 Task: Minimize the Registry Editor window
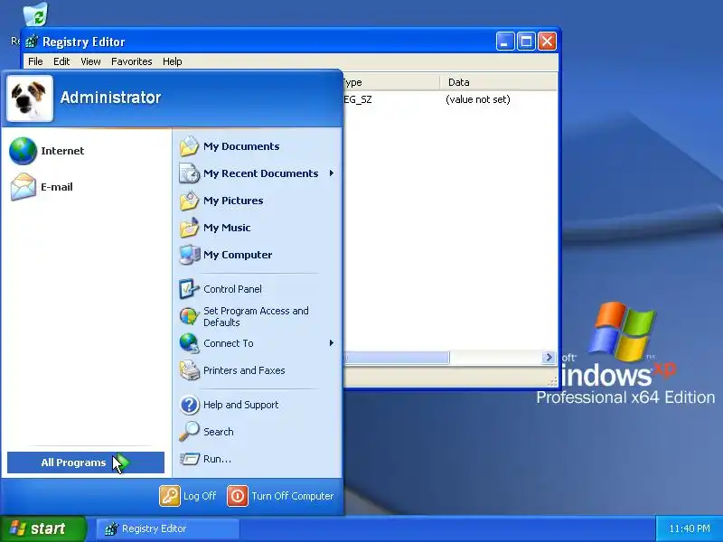point(504,42)
